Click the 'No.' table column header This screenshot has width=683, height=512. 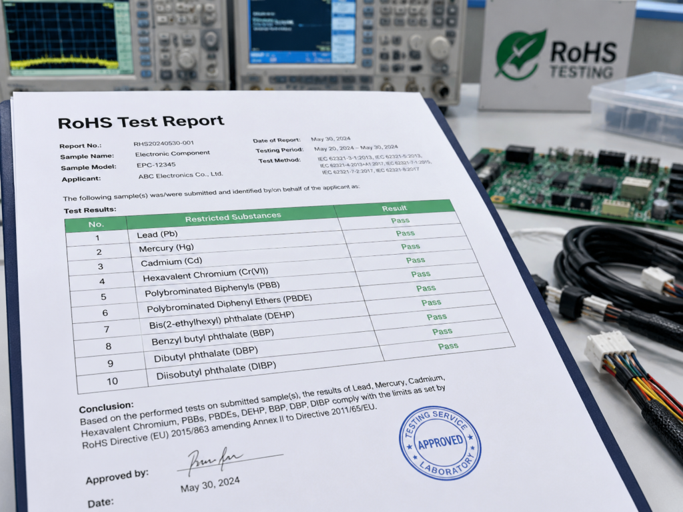coord(96,224)
